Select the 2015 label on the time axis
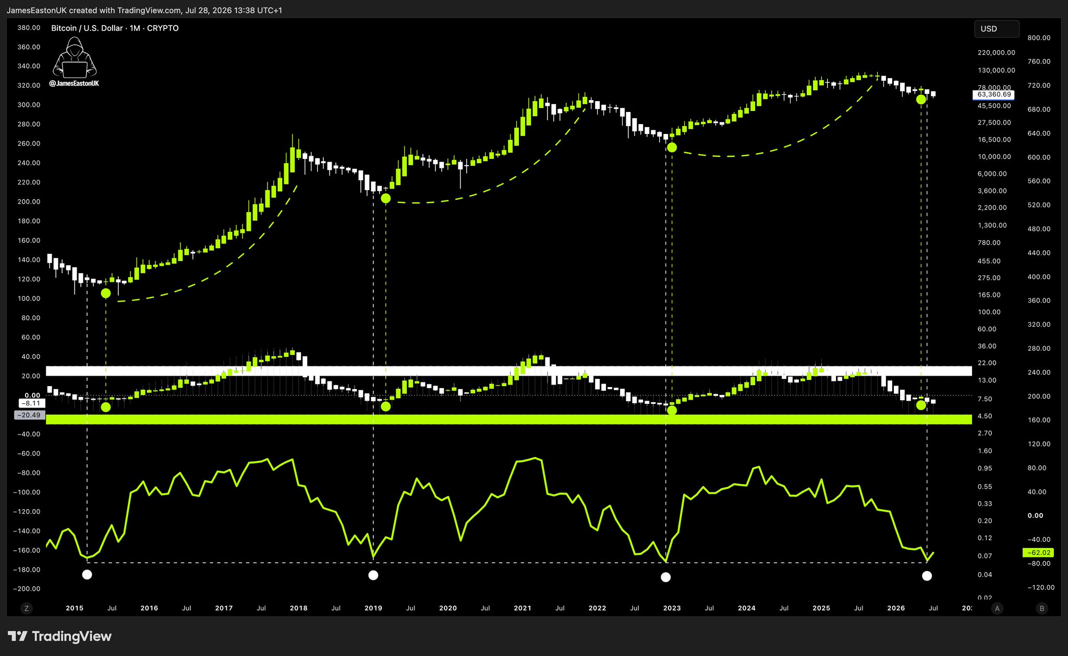This screenshot has width=1068, height=656. click(x=75, y=608)
